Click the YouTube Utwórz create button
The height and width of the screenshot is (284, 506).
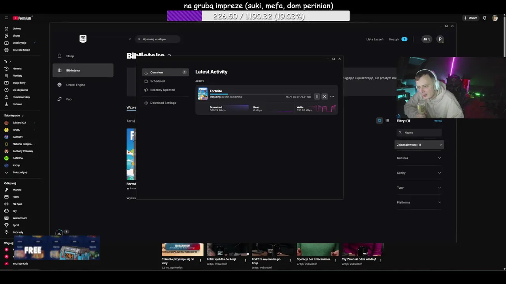pyautogui.click(x=470, y=18)
